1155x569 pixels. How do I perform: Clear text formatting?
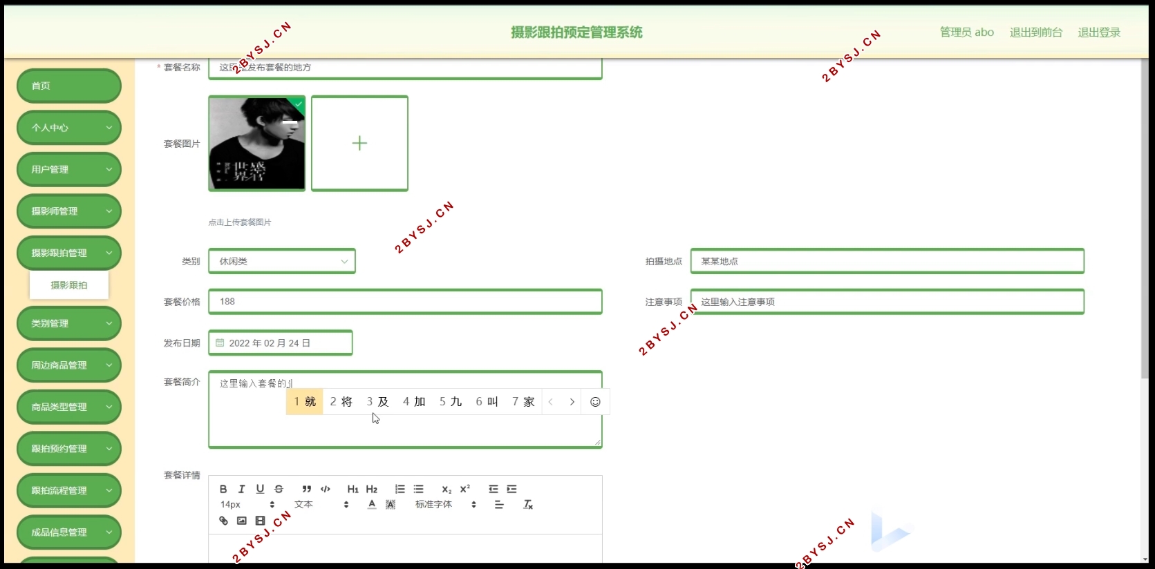pyautogui.click(x=528, y=505)
